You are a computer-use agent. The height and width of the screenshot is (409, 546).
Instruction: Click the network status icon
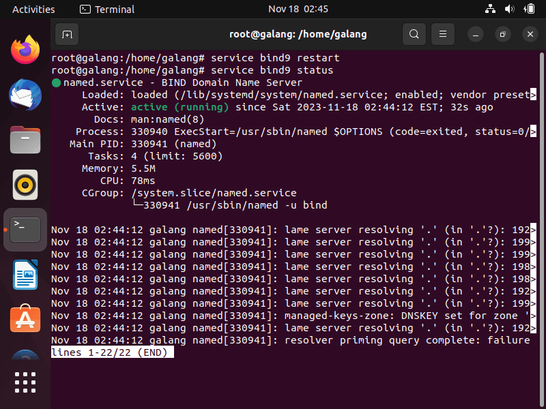click(490, 9)
